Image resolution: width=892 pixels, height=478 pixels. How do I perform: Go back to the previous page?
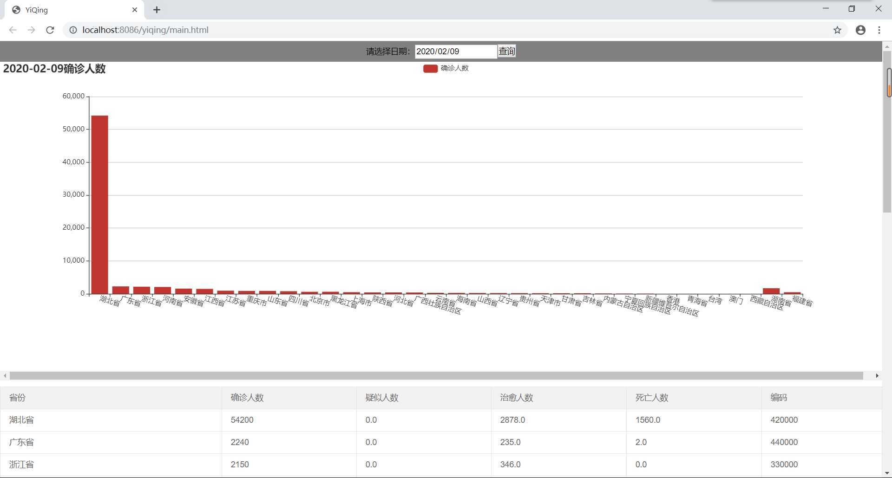coord(13,30)
